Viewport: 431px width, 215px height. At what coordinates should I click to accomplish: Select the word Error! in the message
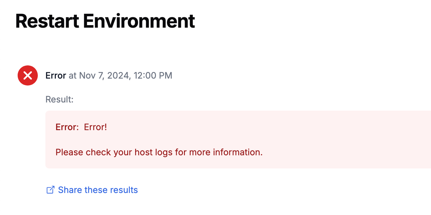[95, 127]
